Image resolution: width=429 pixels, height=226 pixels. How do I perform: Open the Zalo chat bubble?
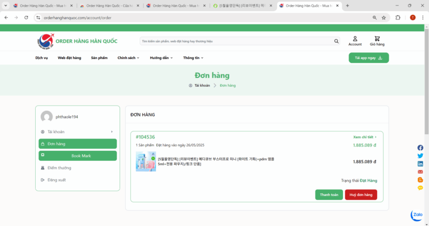click(417, 215)
